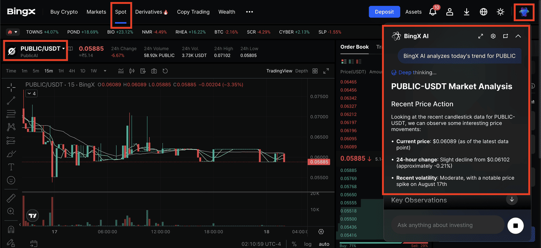Expand the hot ticker fire dropdown

click(x=13, y=32)
